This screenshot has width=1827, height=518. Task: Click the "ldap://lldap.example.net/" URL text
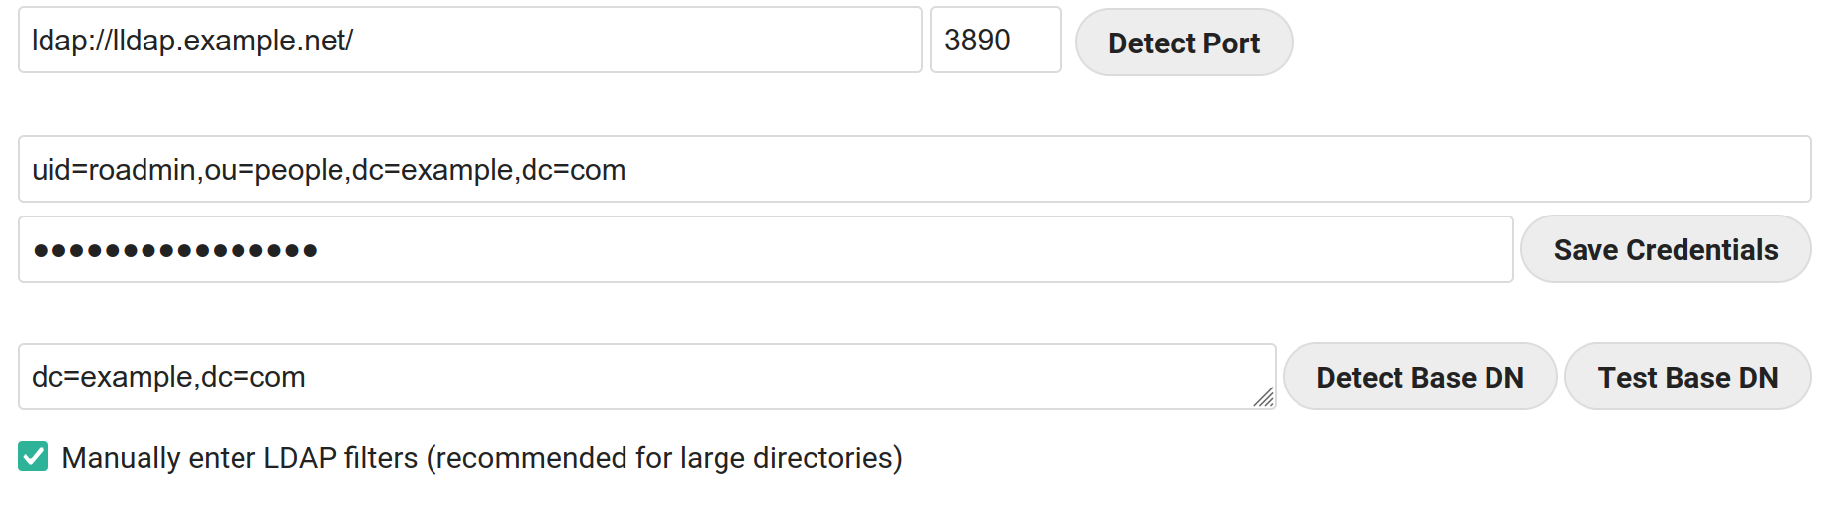click(x=192, y=41)
